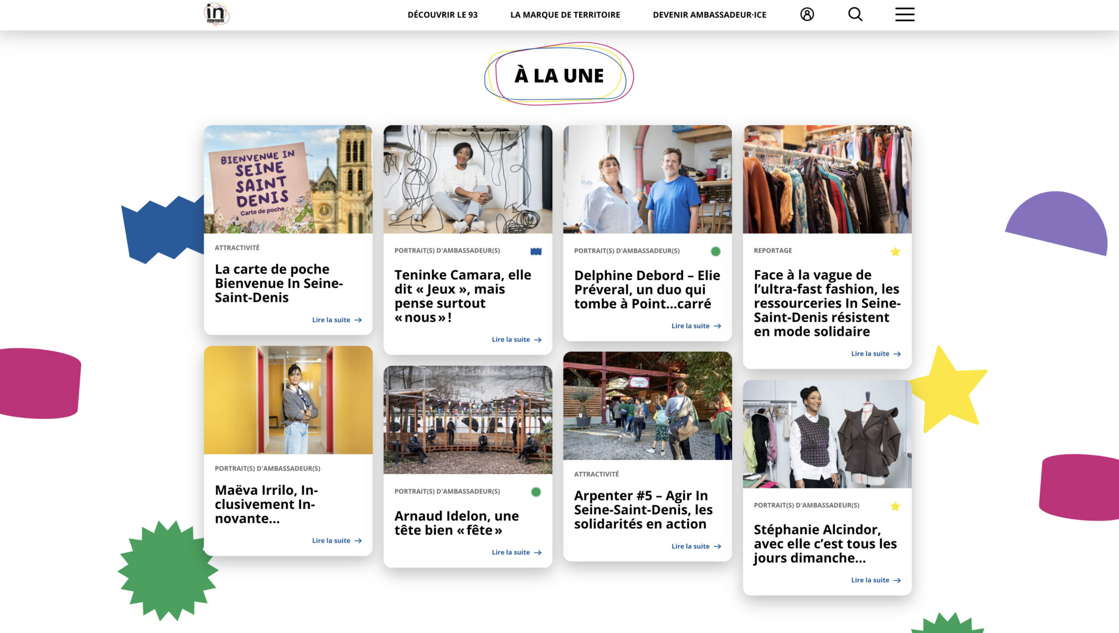The image size is (1119, 633).
Task: Click green badge on Delphine Debord card
Action: point(715,251)
